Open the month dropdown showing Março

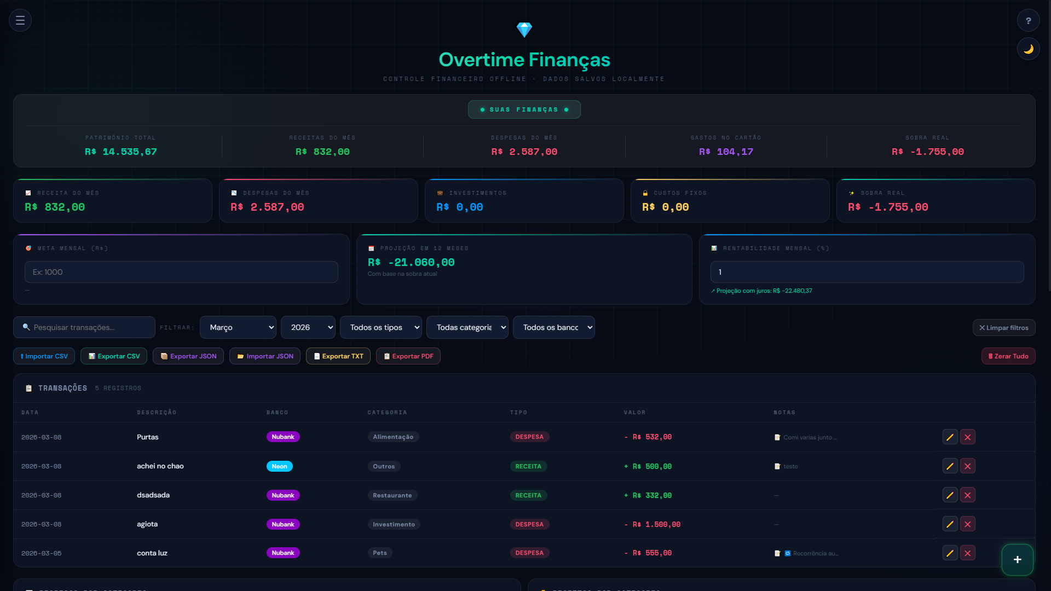tap(238, 327)
